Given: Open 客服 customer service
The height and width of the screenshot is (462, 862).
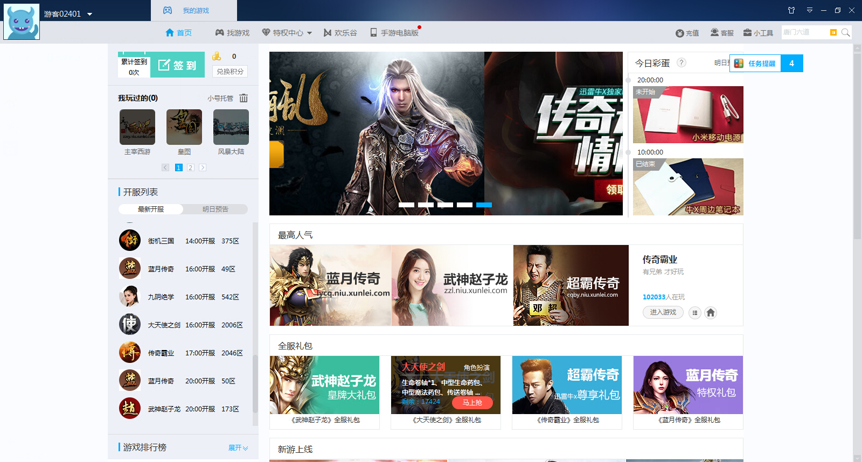Looking at the screenshot, I should 722,33.
